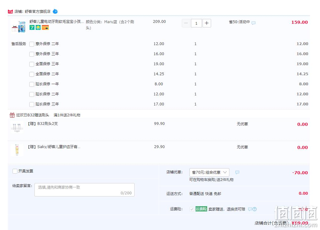Check the 全面保修 三年 option

pos(32,64)
